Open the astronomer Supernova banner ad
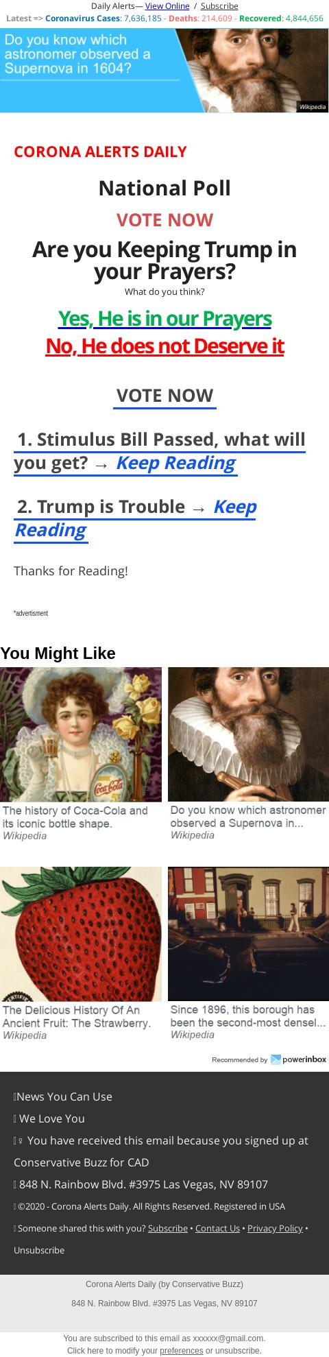Viewport: 329px width, 1357px height. pyautogui.click(x=164, y=70)
